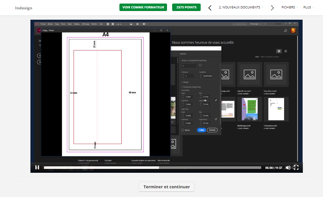Open the Aide menu
323x197 pixels.
pyautogui.click(x=101, y=24)
